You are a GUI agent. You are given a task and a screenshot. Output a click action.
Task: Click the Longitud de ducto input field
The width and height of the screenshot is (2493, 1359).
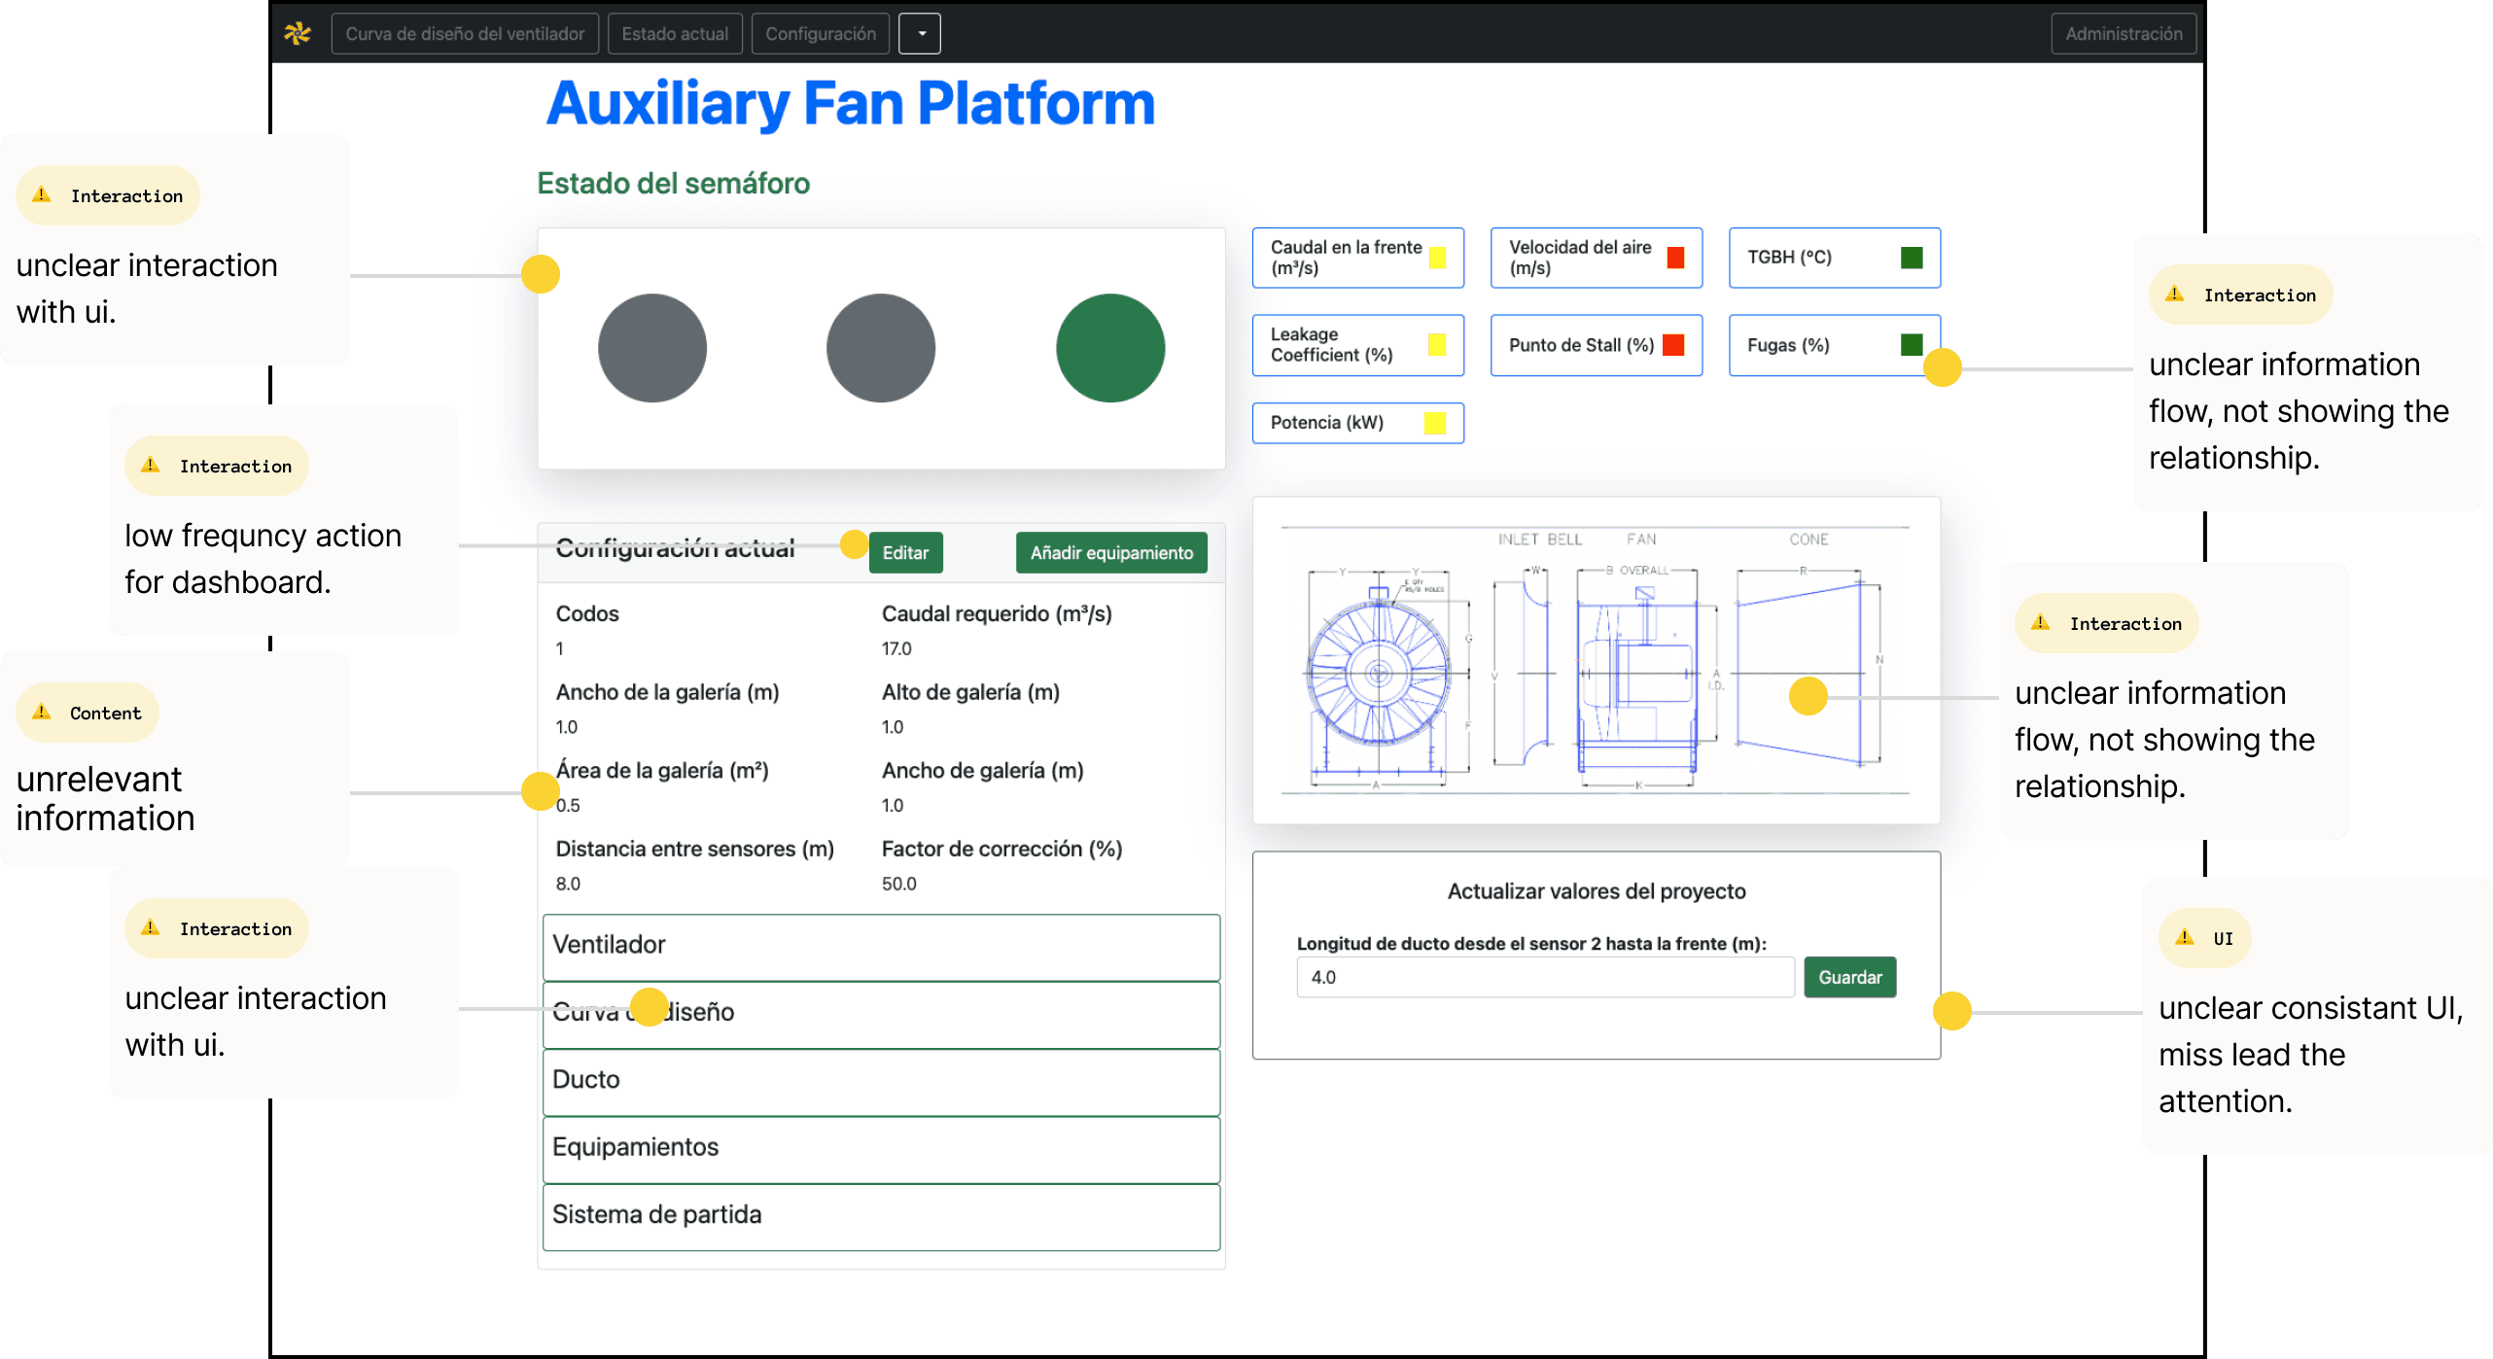pos(1544,977)
